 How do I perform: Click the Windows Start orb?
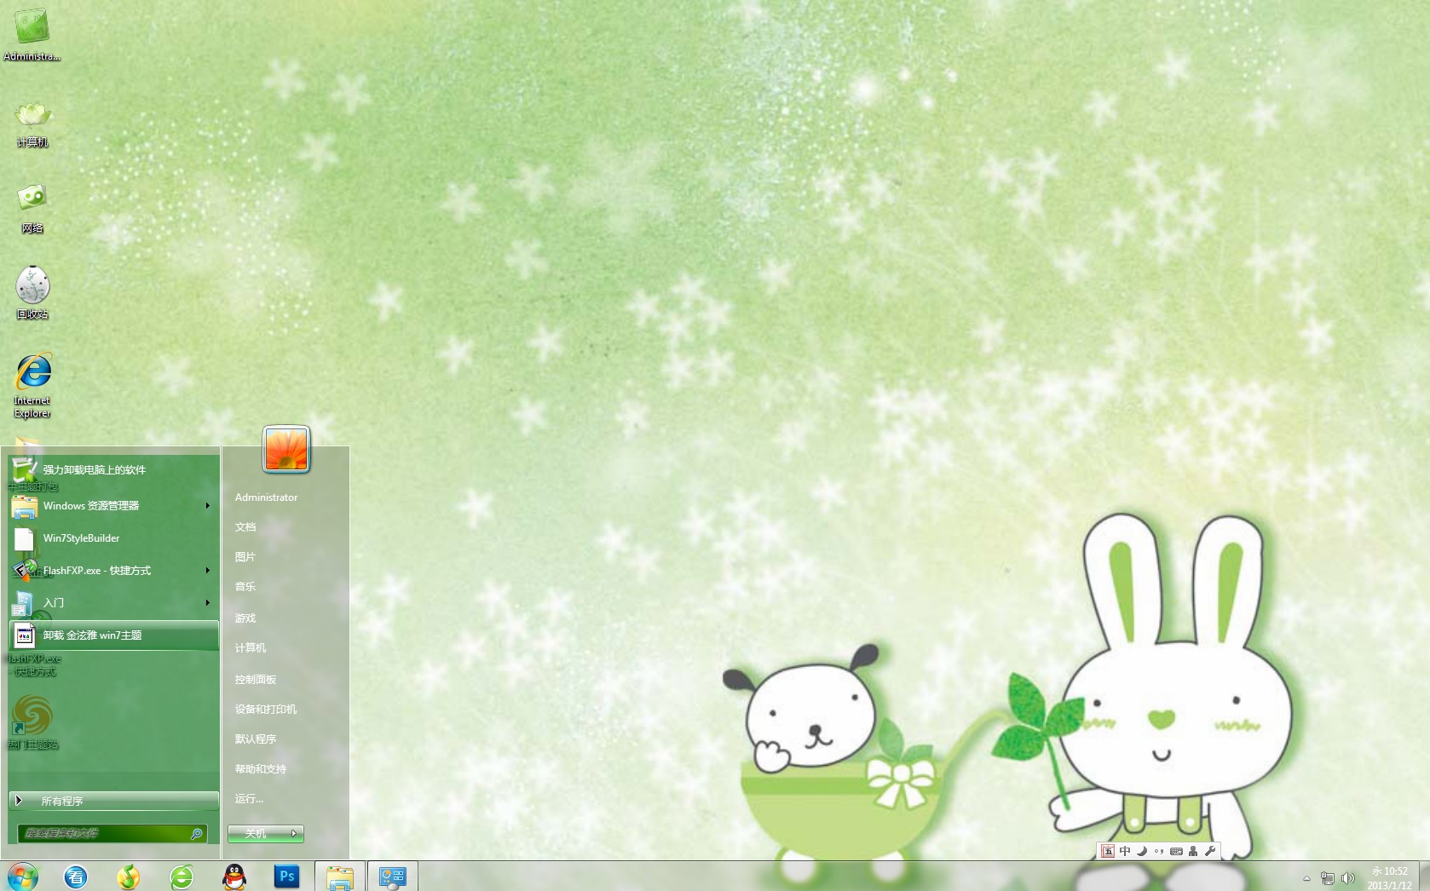click(x=23, y=877)
